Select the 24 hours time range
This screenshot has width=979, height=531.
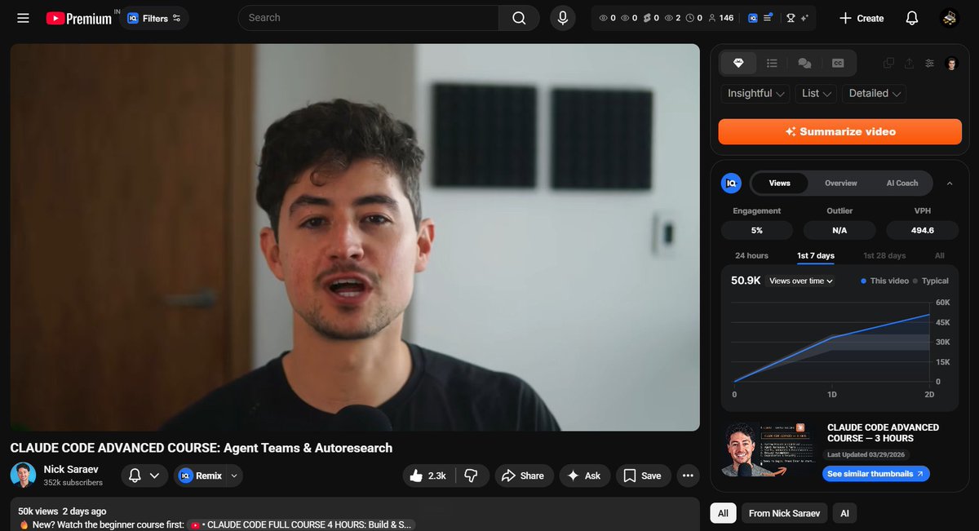point(751,256)
